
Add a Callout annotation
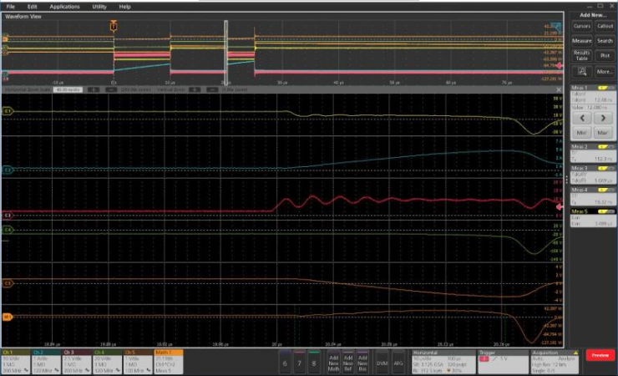605,26
